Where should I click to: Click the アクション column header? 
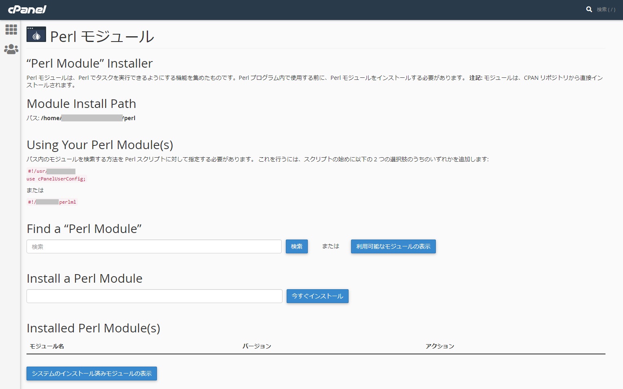[x=440, y=346]
